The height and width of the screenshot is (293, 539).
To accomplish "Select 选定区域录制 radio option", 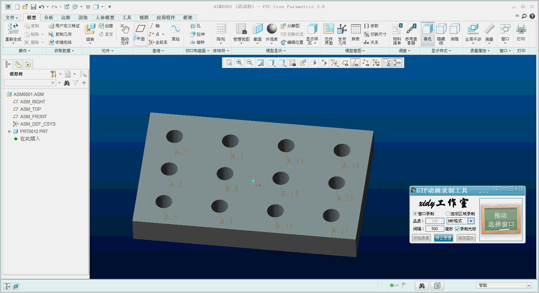I will [x=448, y=214].
